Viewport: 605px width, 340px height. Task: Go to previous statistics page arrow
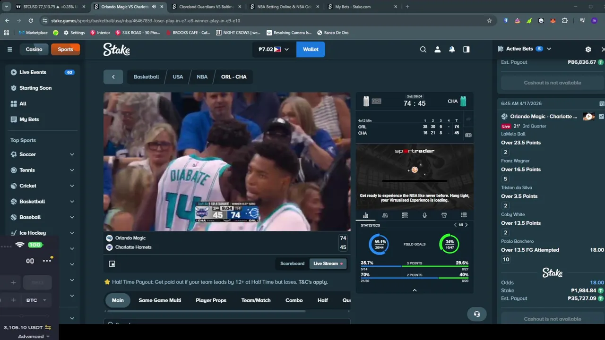(x=455, y=225)
